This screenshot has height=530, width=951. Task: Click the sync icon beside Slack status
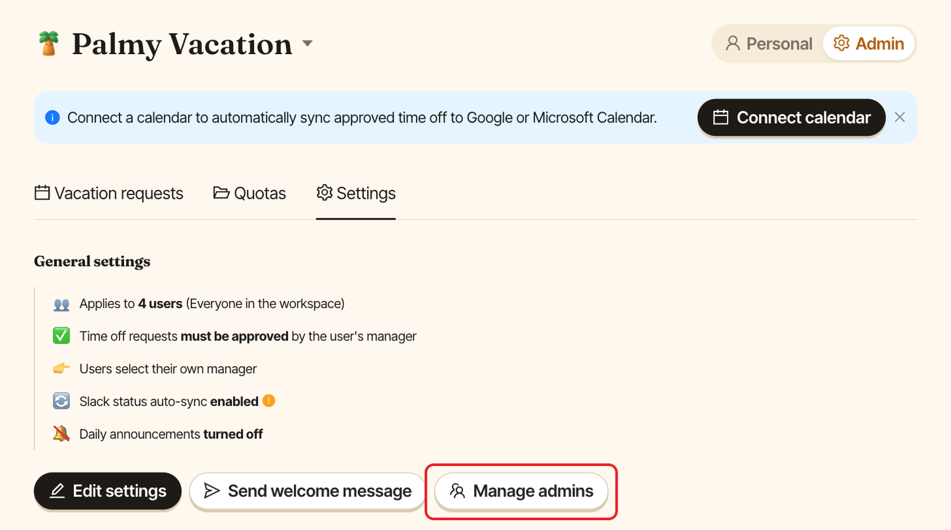pyautogui.click(x=61, y=401)
